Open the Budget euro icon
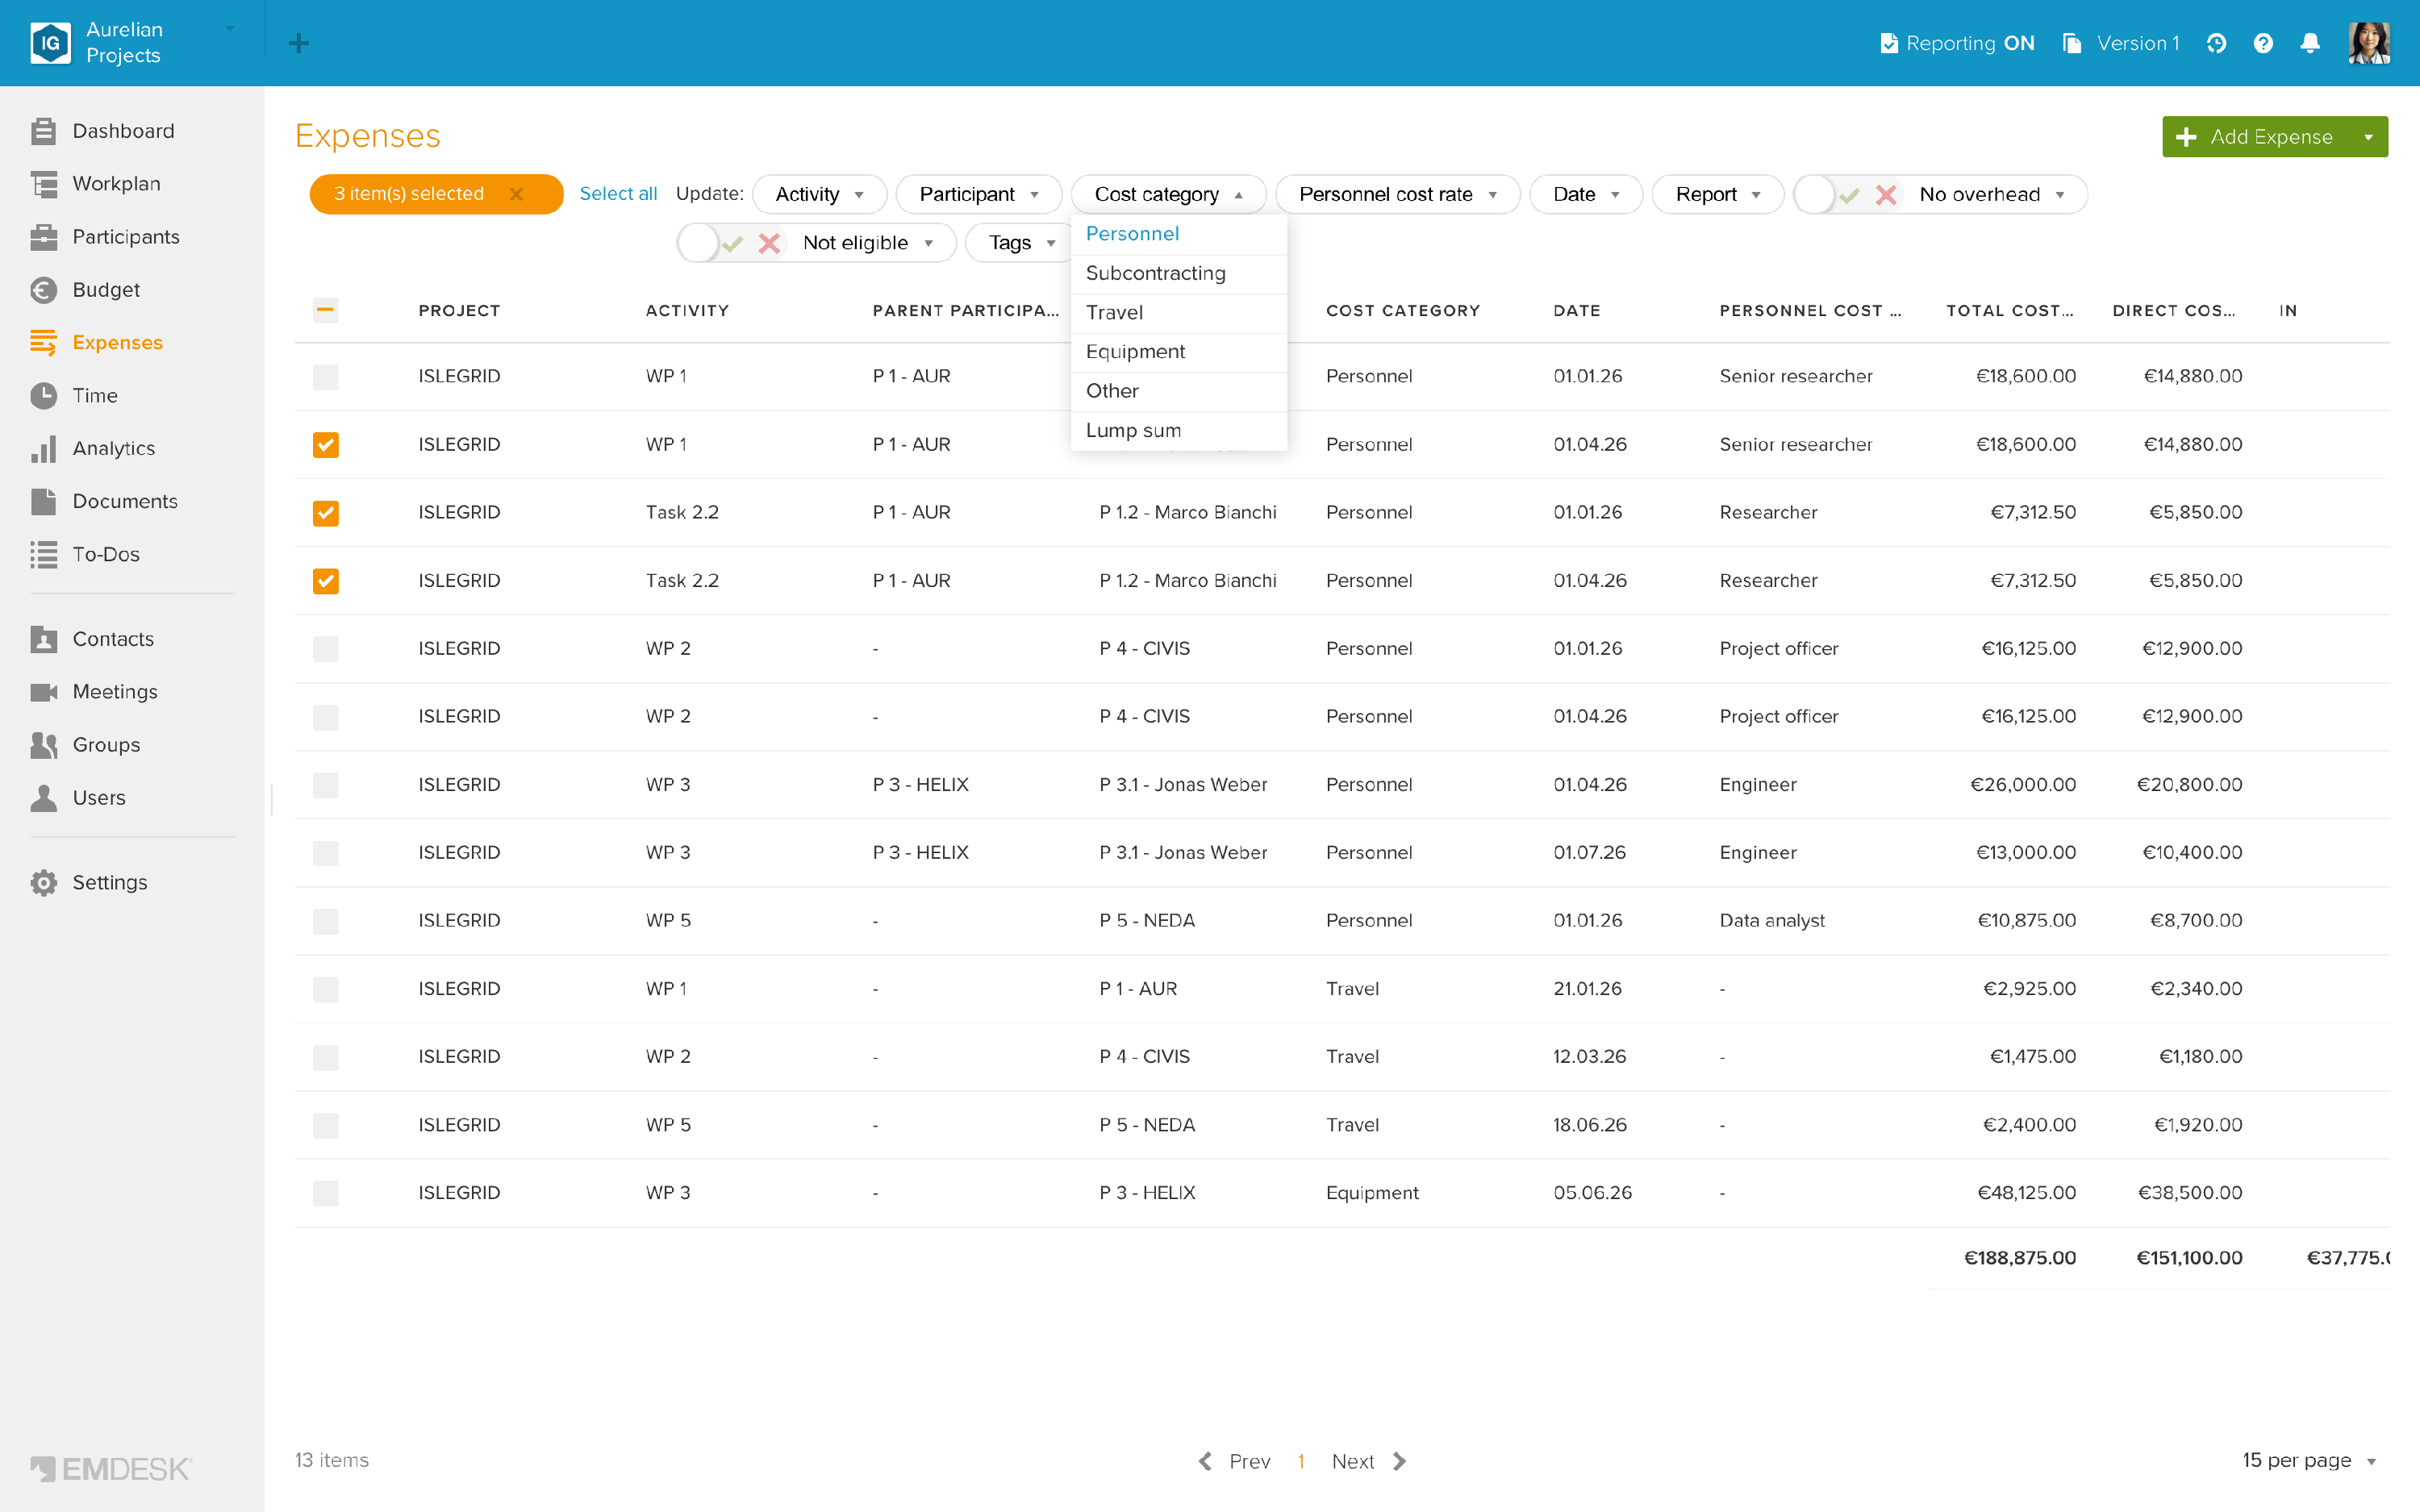Image resolution: width=2420 pixels, height=1512 pixels. tap(43, 290)
